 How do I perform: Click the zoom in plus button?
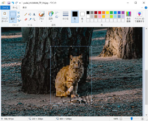point(142,119)
